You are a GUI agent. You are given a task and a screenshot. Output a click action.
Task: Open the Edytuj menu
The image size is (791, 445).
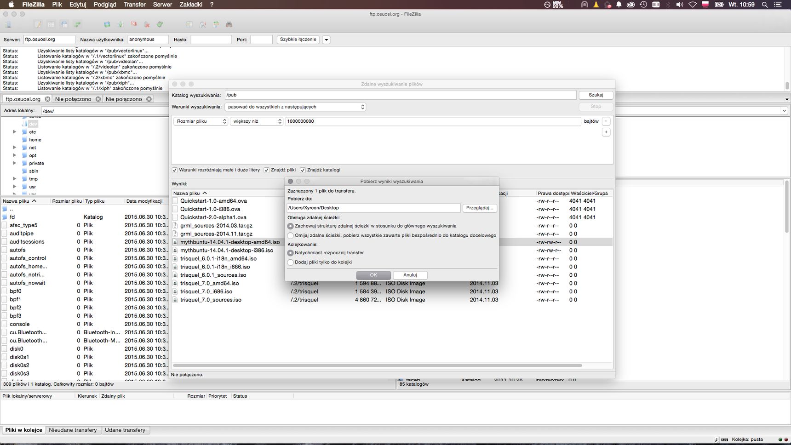[x=78, y=5]
